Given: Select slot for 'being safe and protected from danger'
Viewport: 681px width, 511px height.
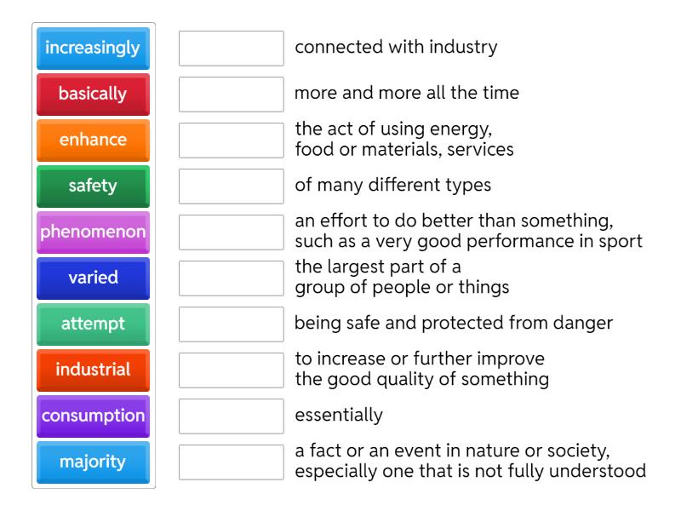Looking at the screenshot, I should tap(232, 324).
